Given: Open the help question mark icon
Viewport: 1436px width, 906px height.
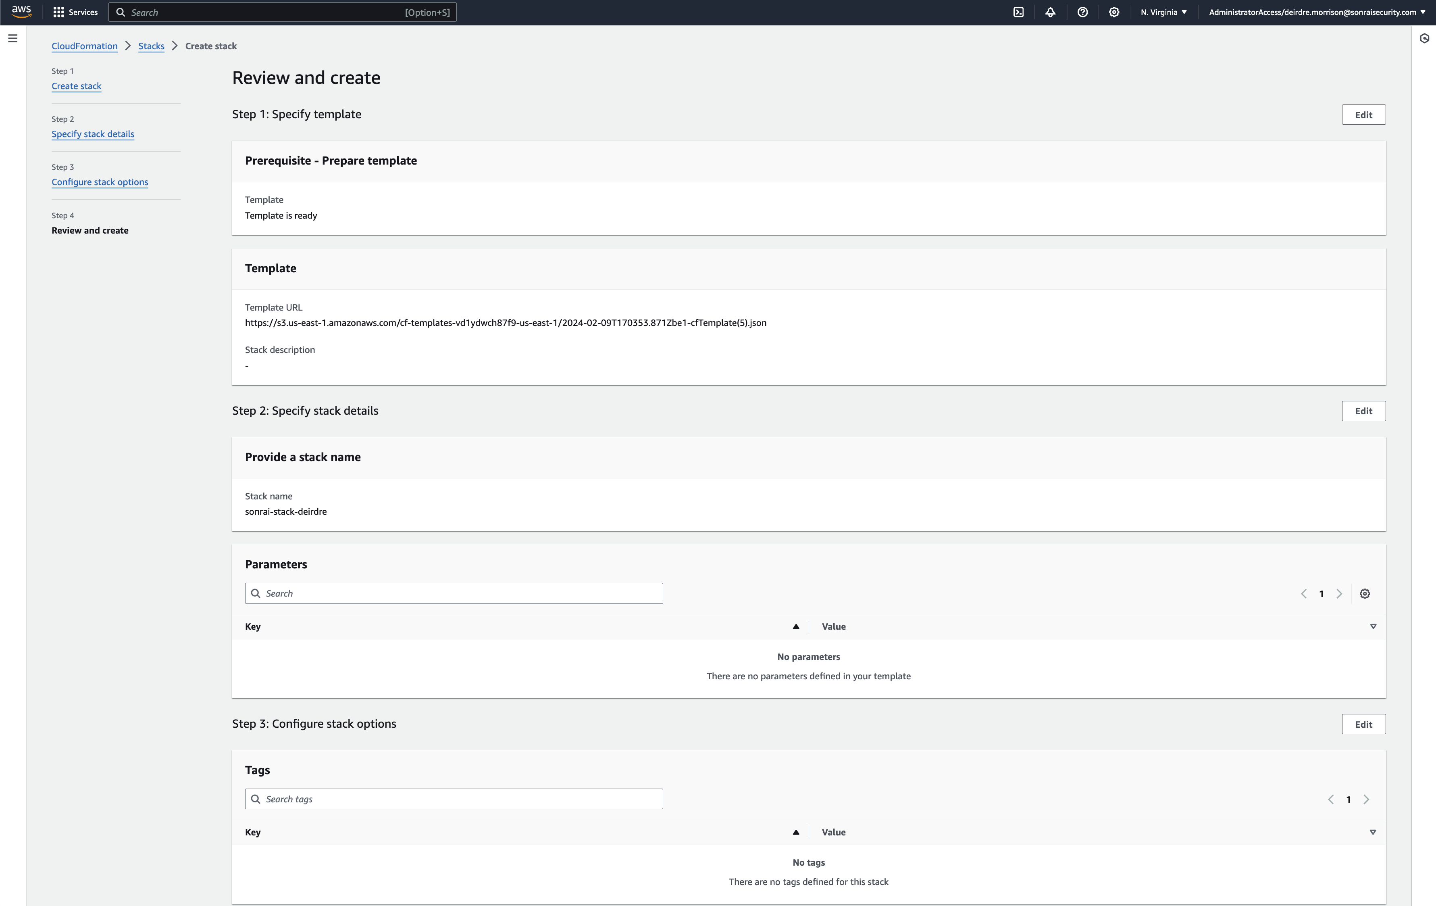Looking at the screenshot, I should point(1082,12).
